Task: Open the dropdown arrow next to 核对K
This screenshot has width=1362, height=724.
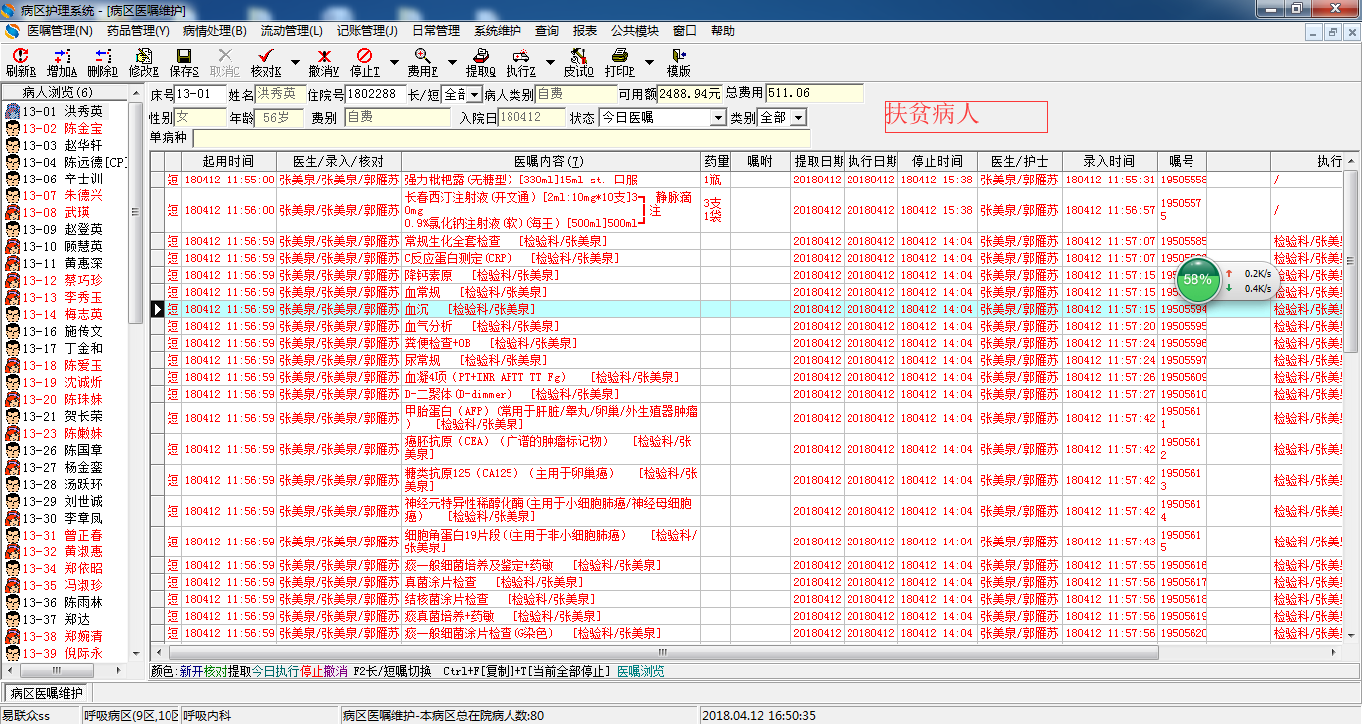Action: [295, 62]
